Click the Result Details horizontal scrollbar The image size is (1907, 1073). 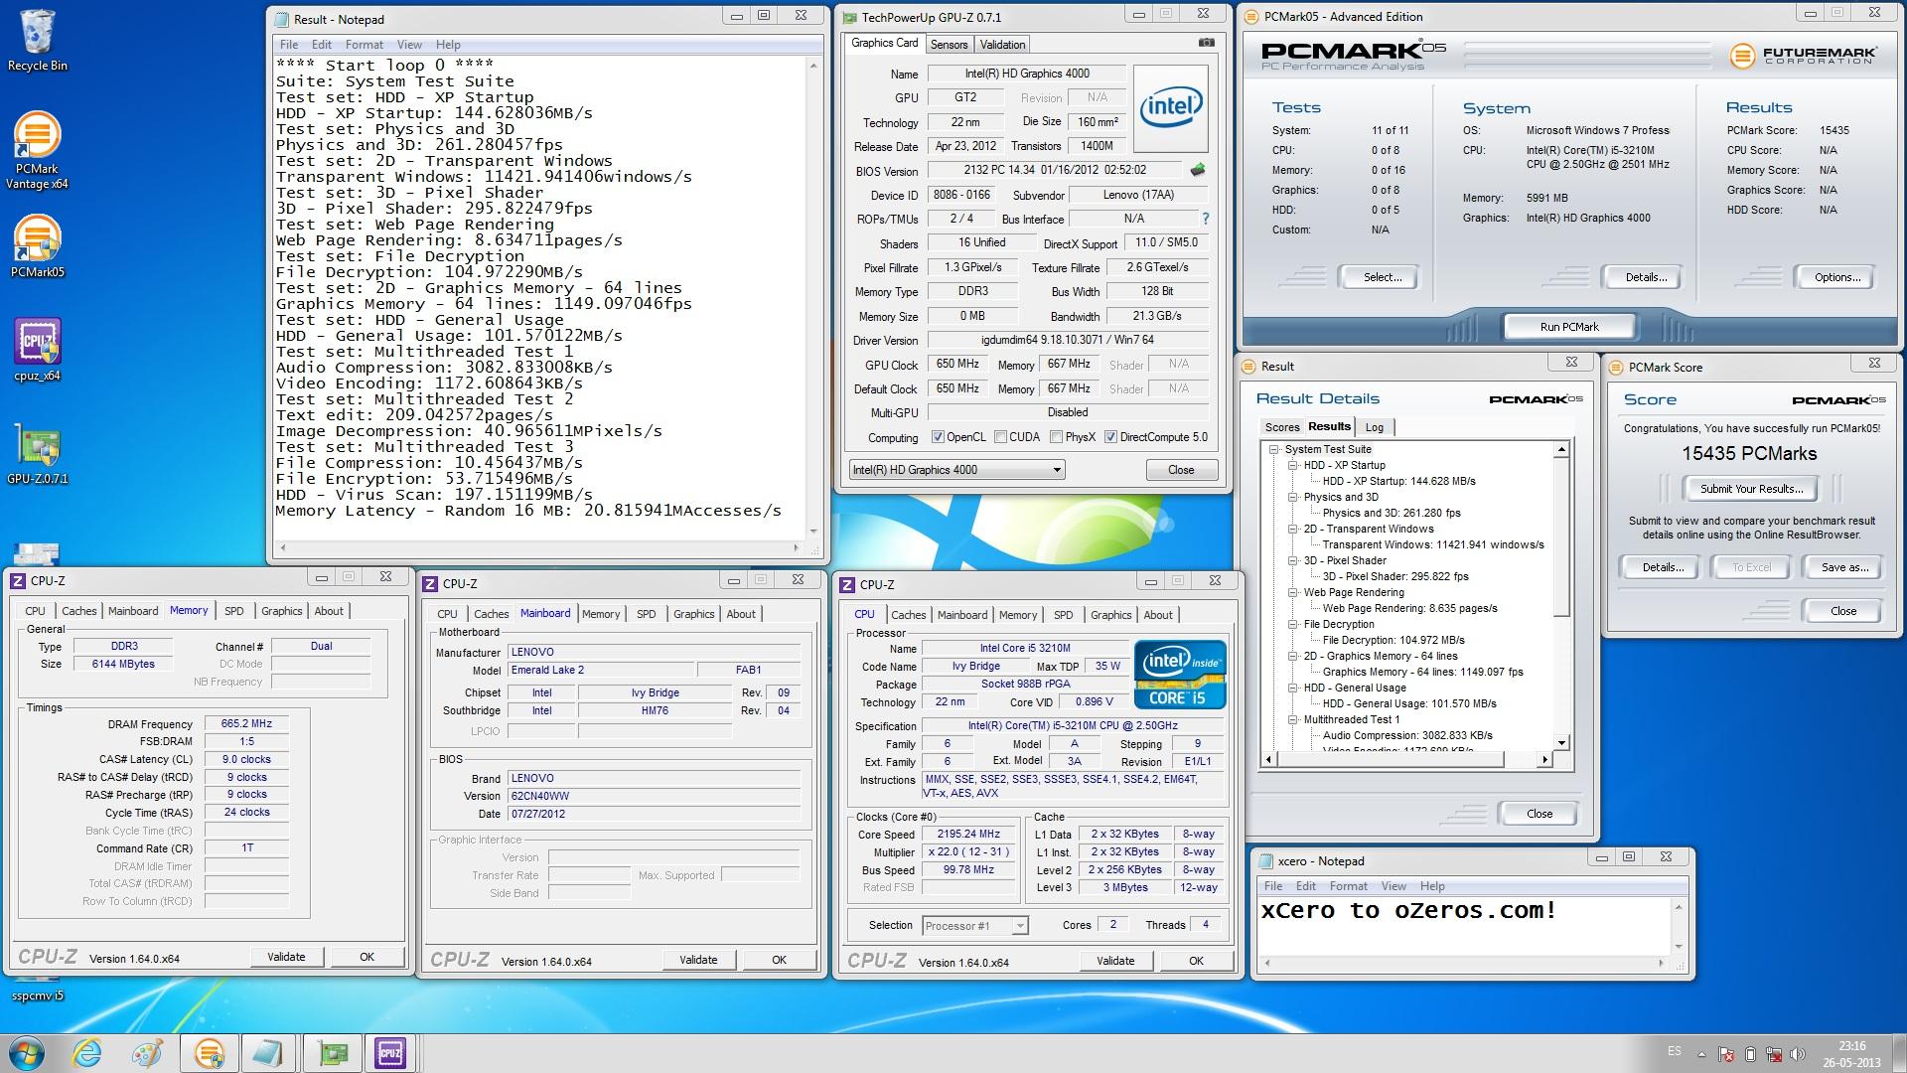click(1405, 760)
